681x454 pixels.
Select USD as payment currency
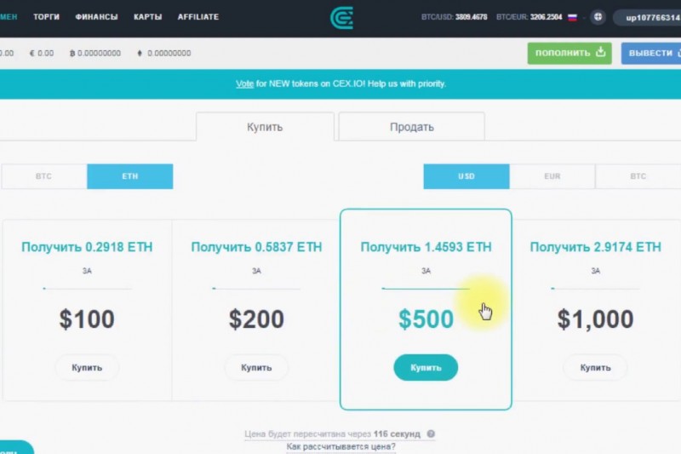pos(466,176)
